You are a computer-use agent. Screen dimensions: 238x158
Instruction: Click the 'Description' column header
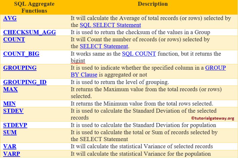tap(153, 4)
